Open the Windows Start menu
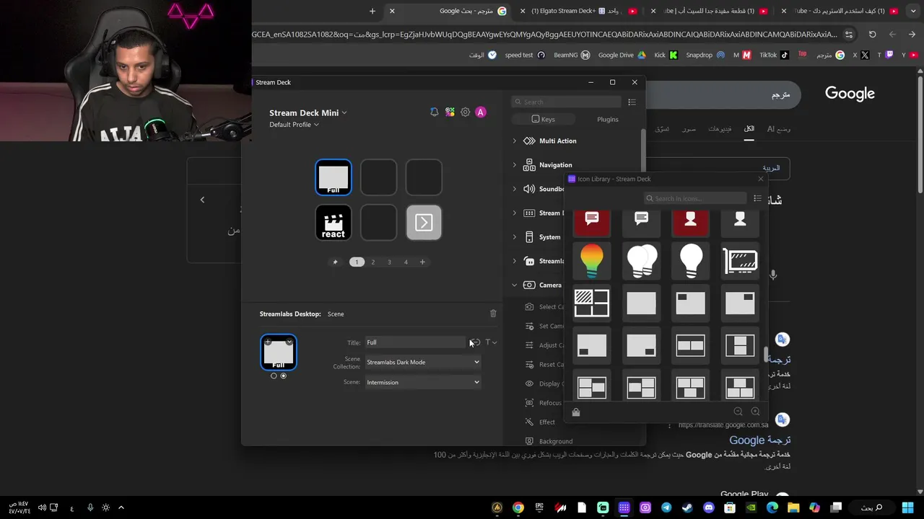The width and height of the screenshot is (924, 519). pos(907,507)
